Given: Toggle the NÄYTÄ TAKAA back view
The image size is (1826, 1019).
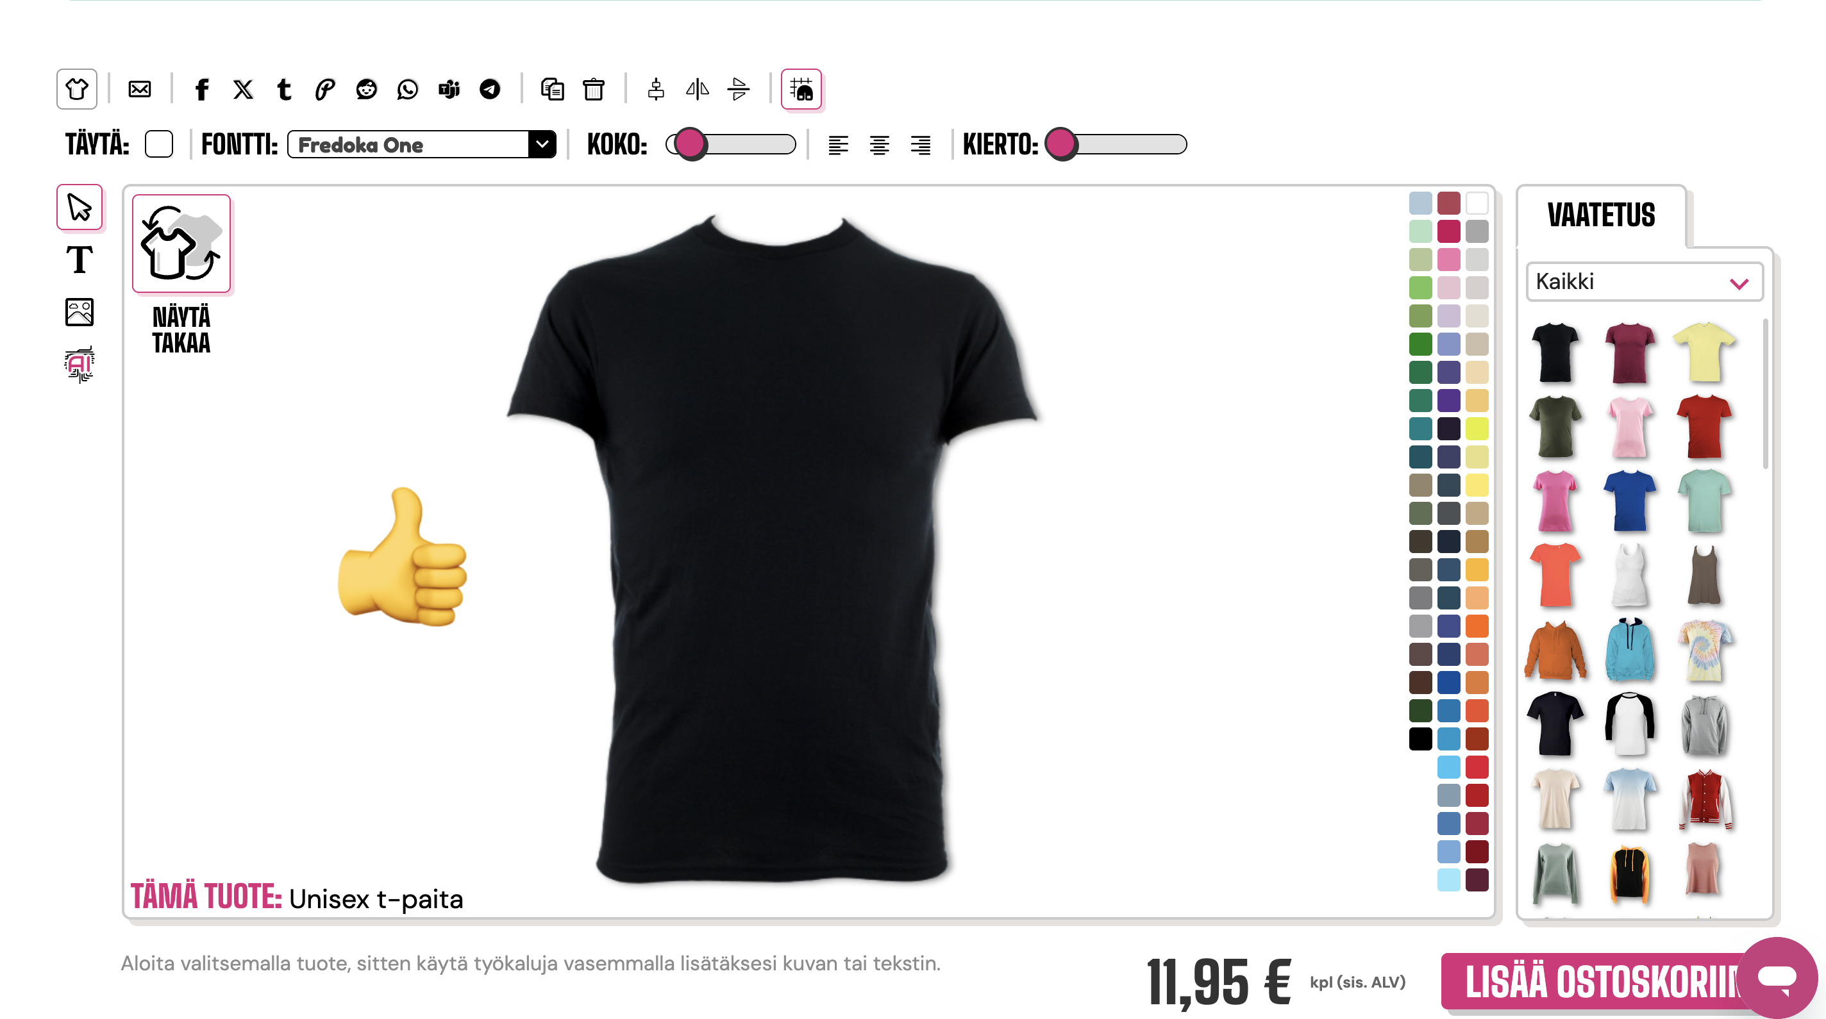Looking at the screenshot, I should pyautogui.click(x=181, y=244).
